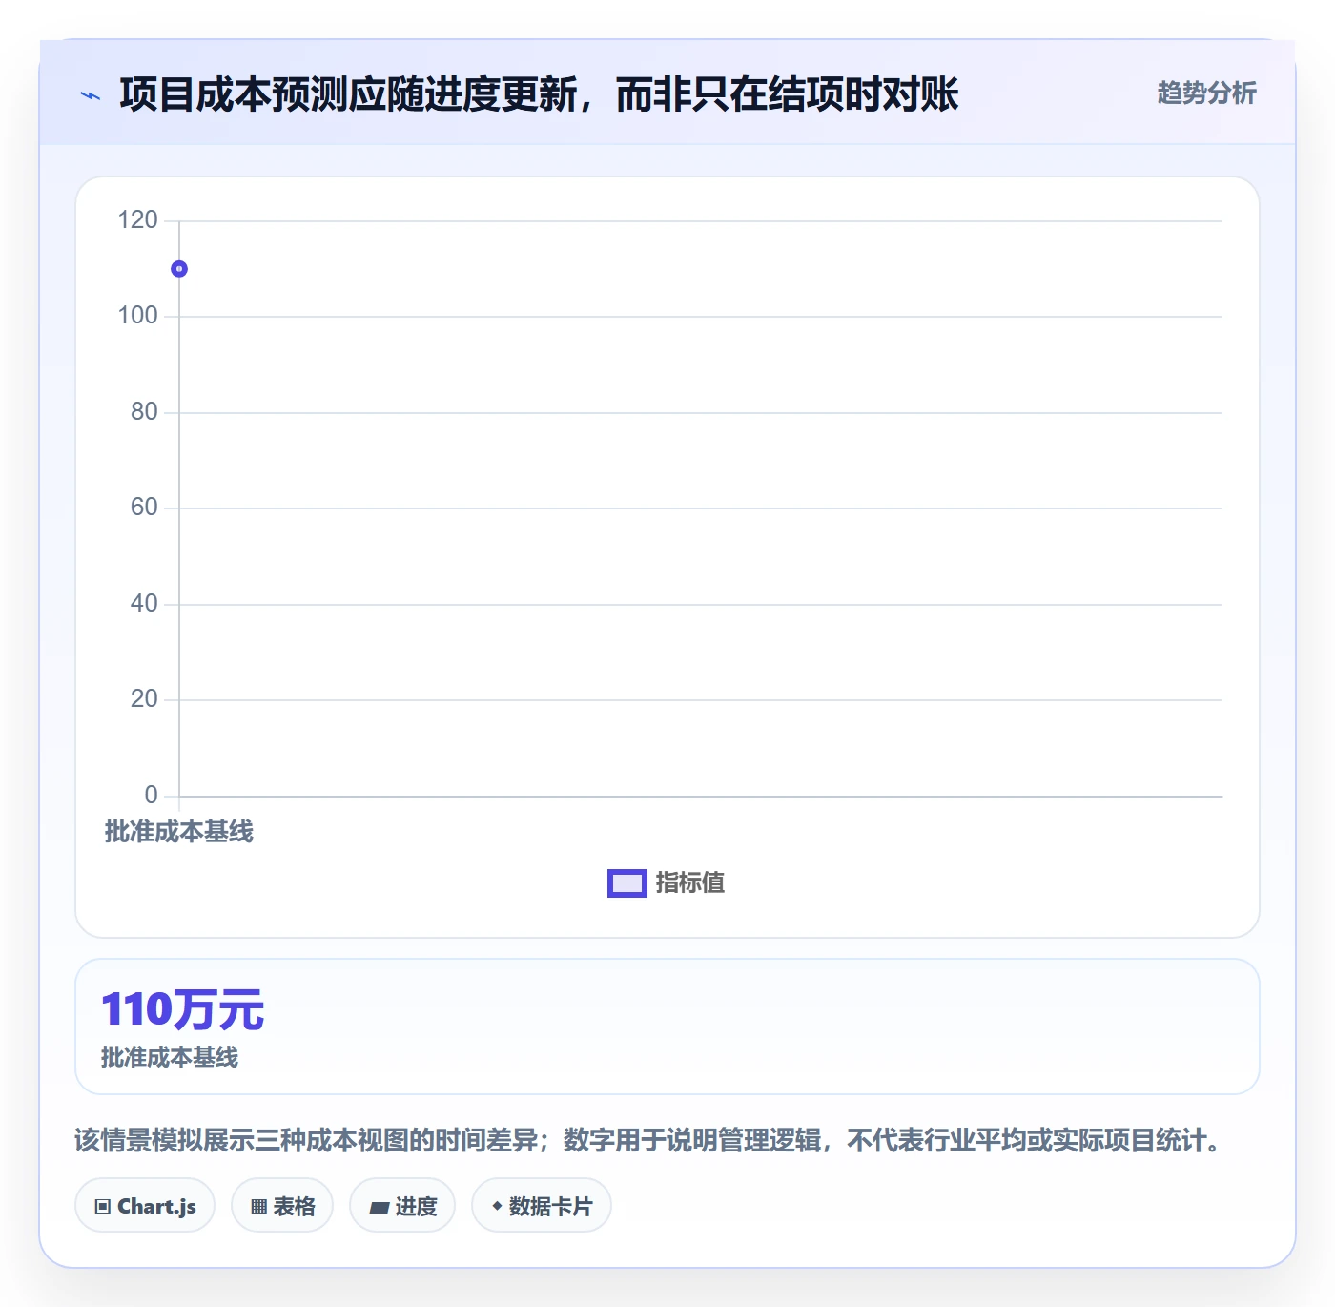This screenshot has height=1307, width=1335.
Task: Click the square icon in the Chart.js chip
Action: click(103, 1207)
